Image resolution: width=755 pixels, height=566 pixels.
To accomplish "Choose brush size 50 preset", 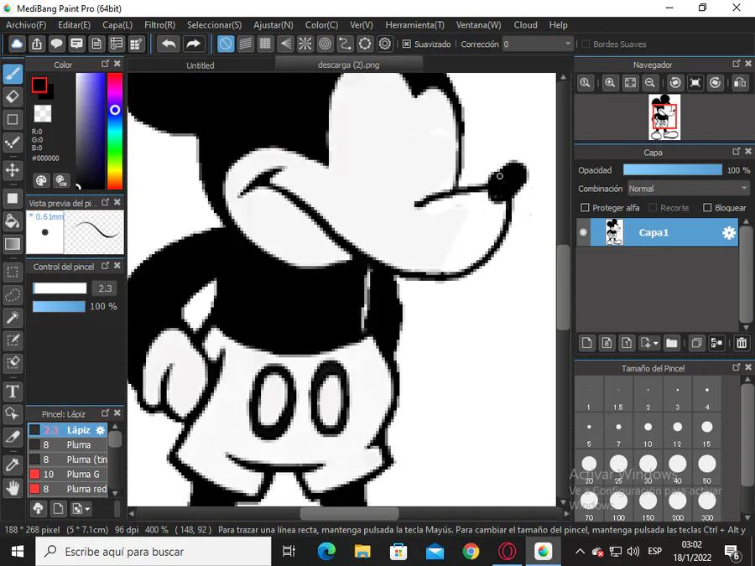I will tap(707, 468).
